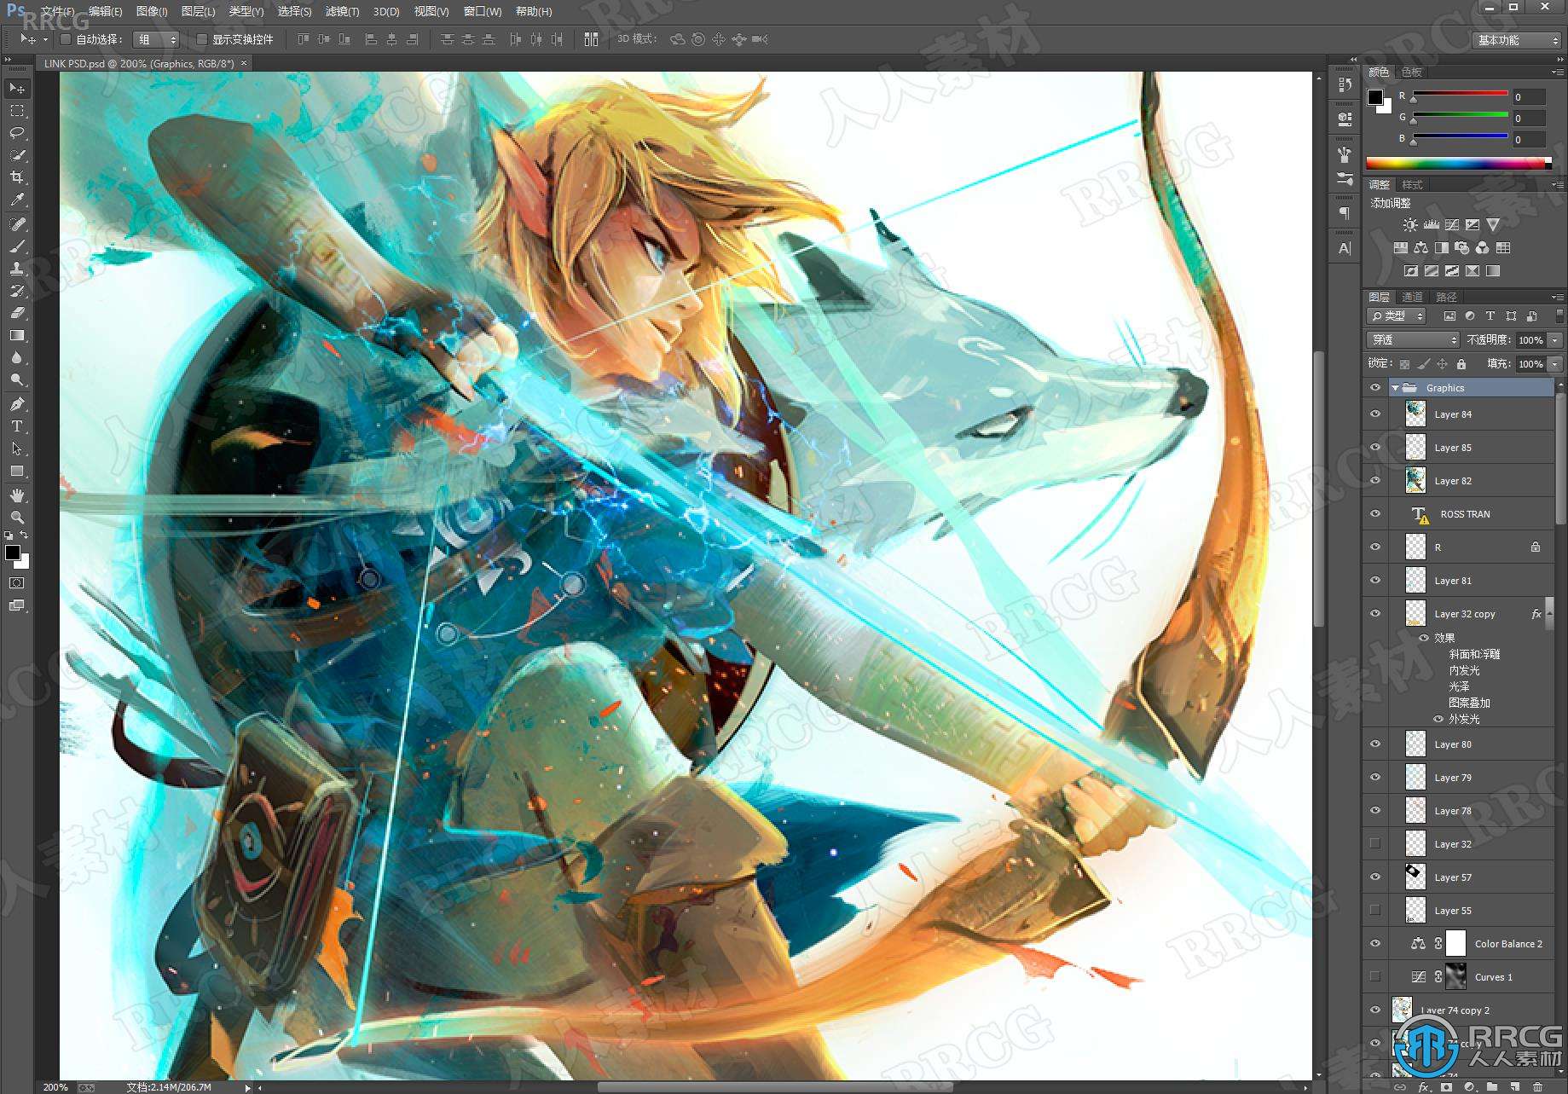Select the Eraser tool
The height and width of the screenshot is (1094, 1568).
click(x=17, y=313)
